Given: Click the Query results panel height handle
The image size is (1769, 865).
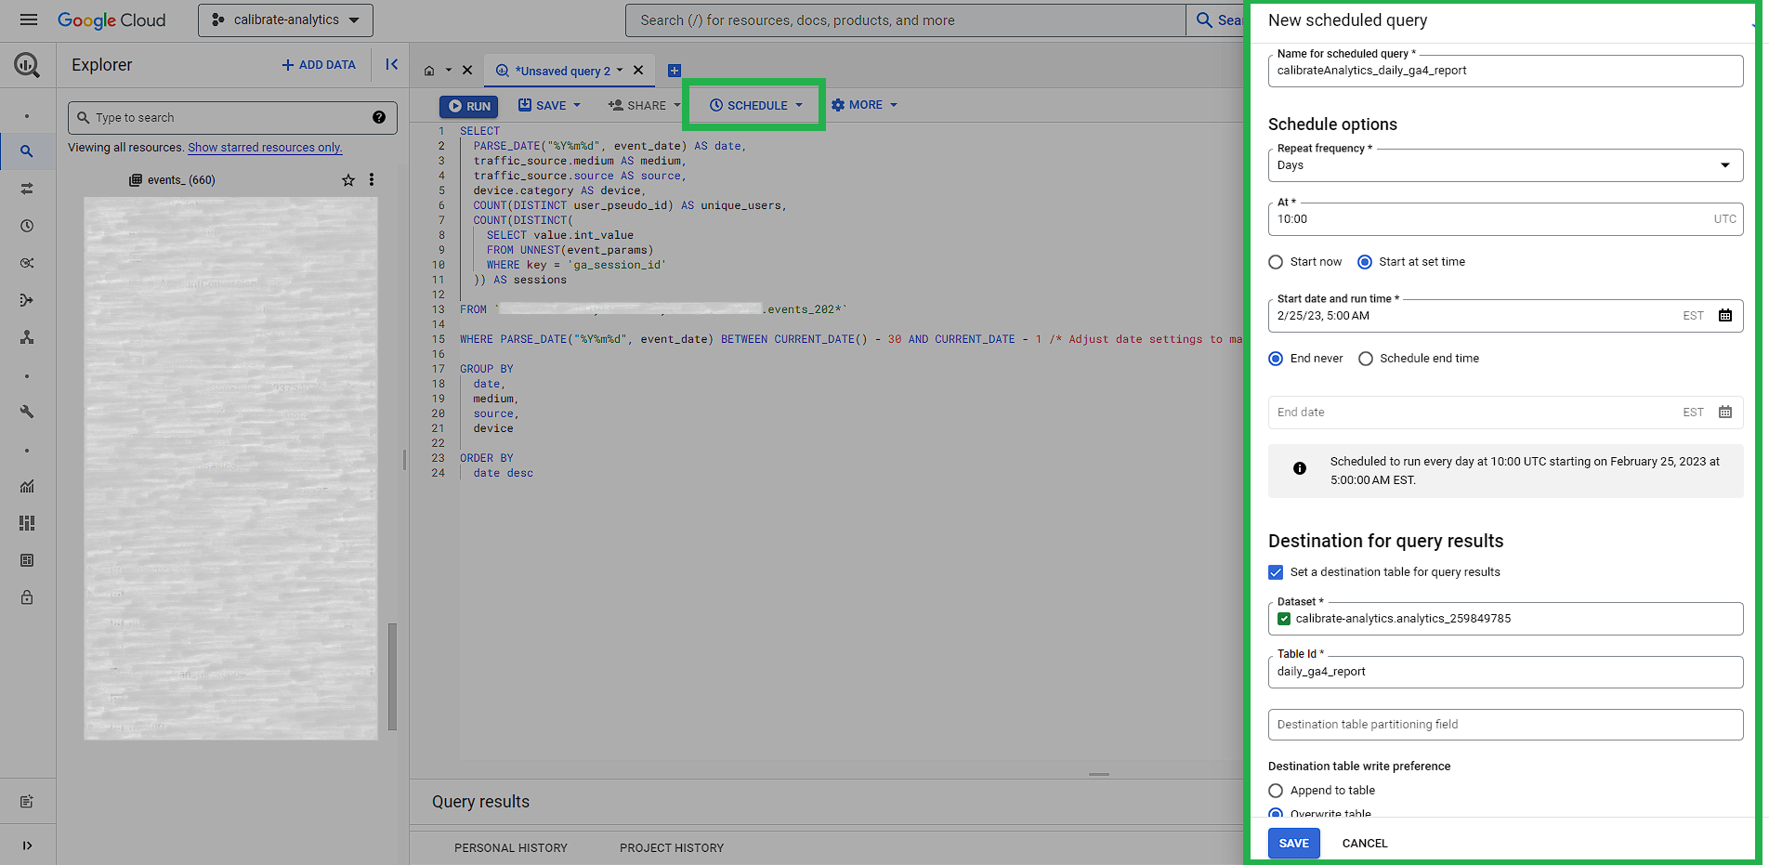Looking at the screenshot, I should coord(1099,774).
